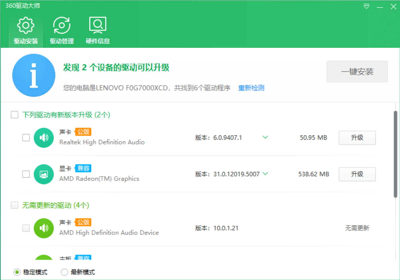Check the 下列驱动有新版本升级 group checkbox
Screen dimensions: 400x280
pos(15,115)
